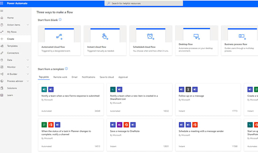Click the 14513 usage count
The height and width of the screenshot is (153, 258).
(97, 146)
